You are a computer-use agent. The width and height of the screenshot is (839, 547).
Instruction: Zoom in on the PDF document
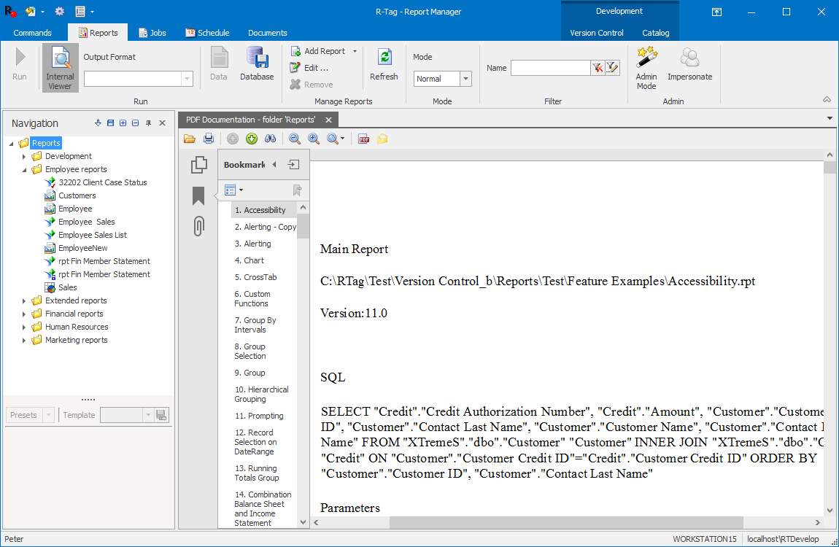[x=314, y=139]
